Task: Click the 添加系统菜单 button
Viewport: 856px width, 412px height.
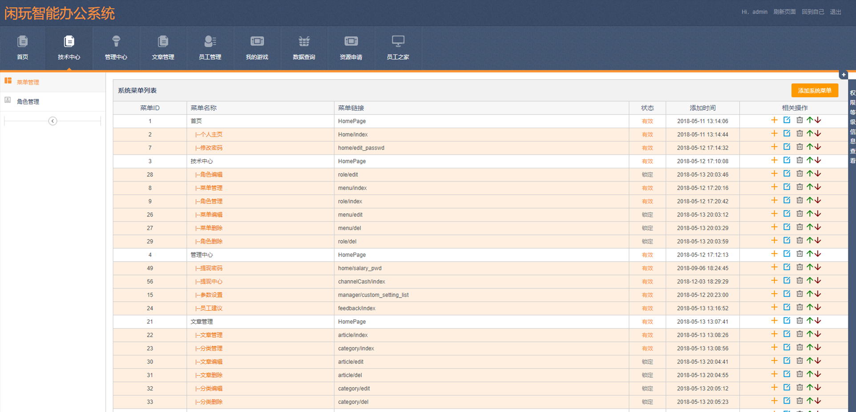Action: [x=814, y=90]
